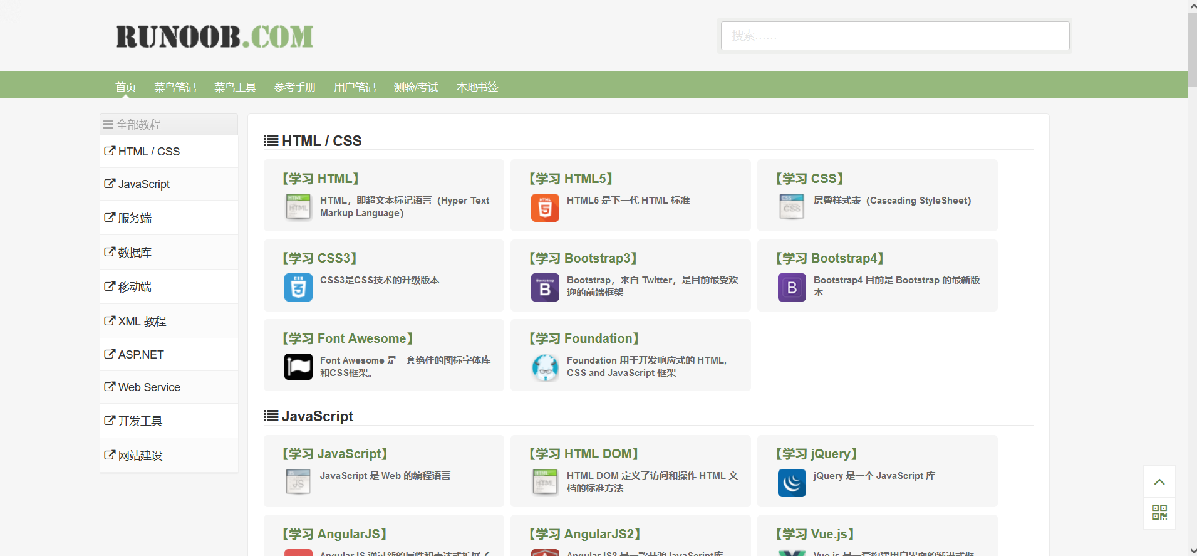Open the 【学习 CSS3】 tutorial title
The width and height of the screenshot is (1197, 556).
[x=319, y=258]
